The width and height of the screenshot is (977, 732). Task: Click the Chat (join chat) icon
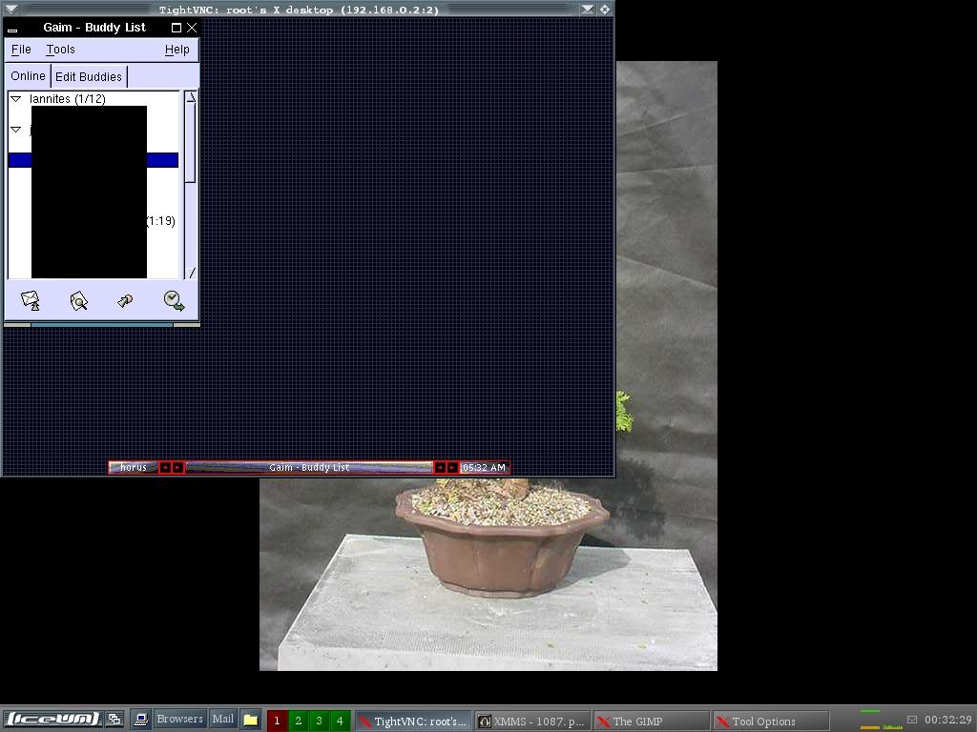tap(125, 301)
